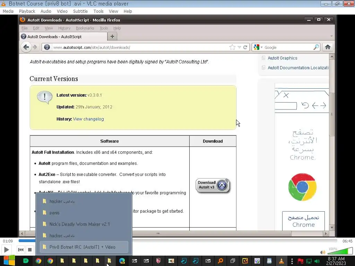Mute audio with VLC speaker icon

coord(323,252)
